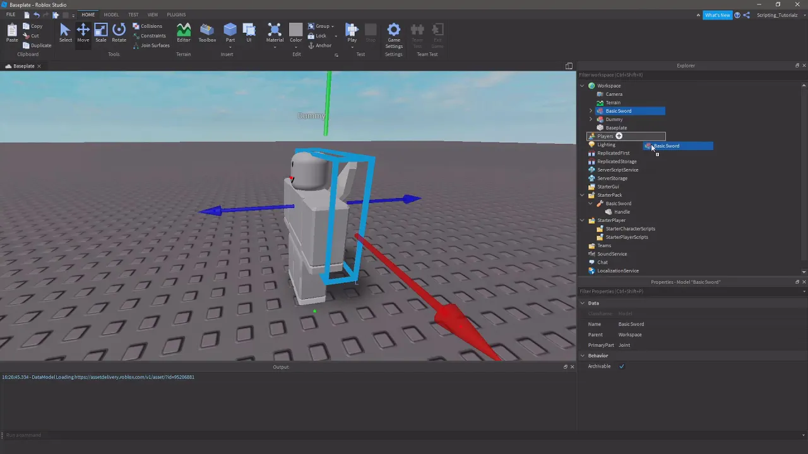The image size is (808, 454).
Task: Collapse the Workspace tree node
Action: (x=583, y=86)
